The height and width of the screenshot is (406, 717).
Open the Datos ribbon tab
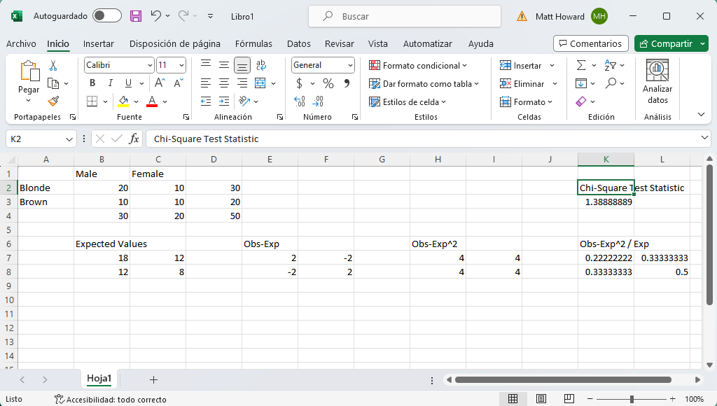click(x=299, y=43)
